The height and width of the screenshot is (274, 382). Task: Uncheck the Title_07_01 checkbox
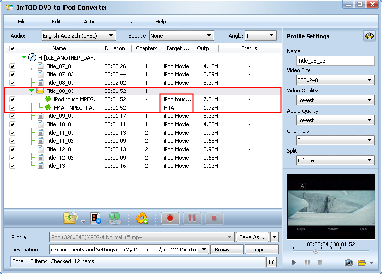click(x=12, y=66)
